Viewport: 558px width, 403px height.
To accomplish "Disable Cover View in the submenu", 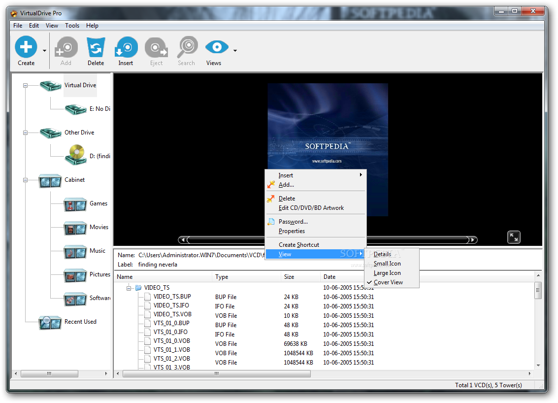I will 387,282.
